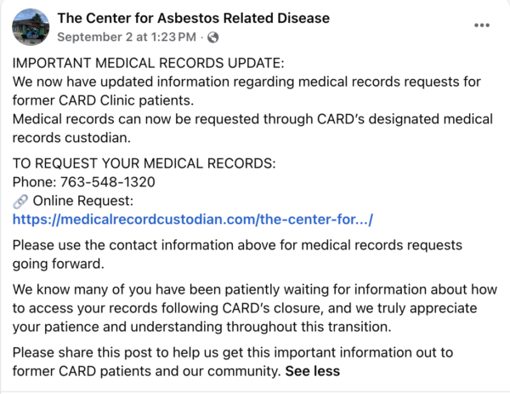Click the globe public audience icon
Image resolution: width=510 pixels, height=394 pixels.
tap(213, 37)
